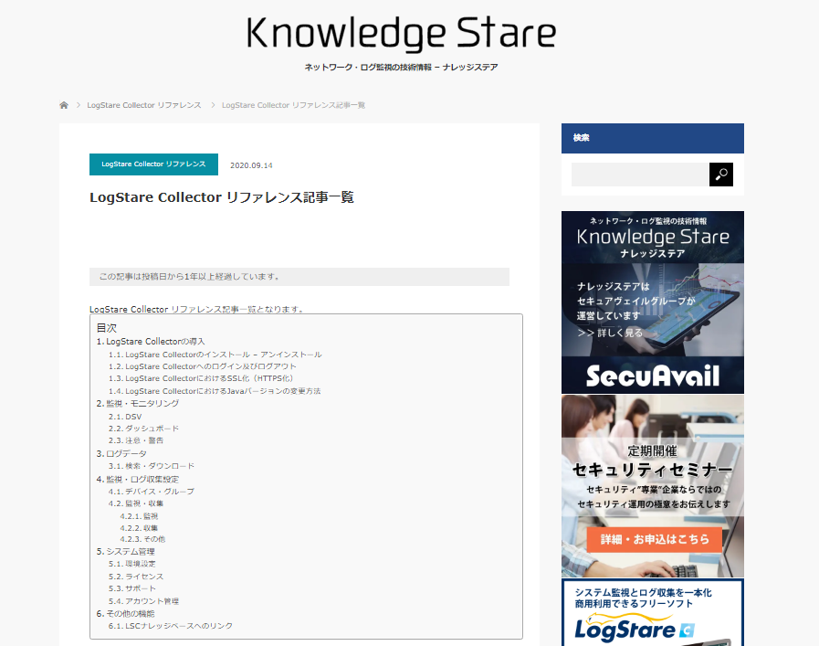Click the notice この記事は投稿日から1年以上経過しています。
This screenshot has width=819, height=646.
pyautogui.click(x=299, y=277)
